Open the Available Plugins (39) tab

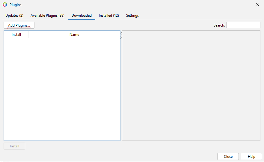point(47,16)
